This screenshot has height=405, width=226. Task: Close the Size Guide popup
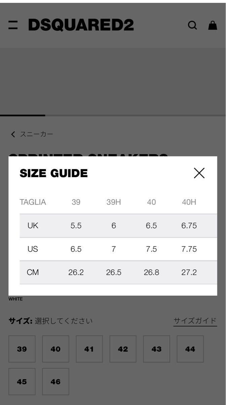199,173
